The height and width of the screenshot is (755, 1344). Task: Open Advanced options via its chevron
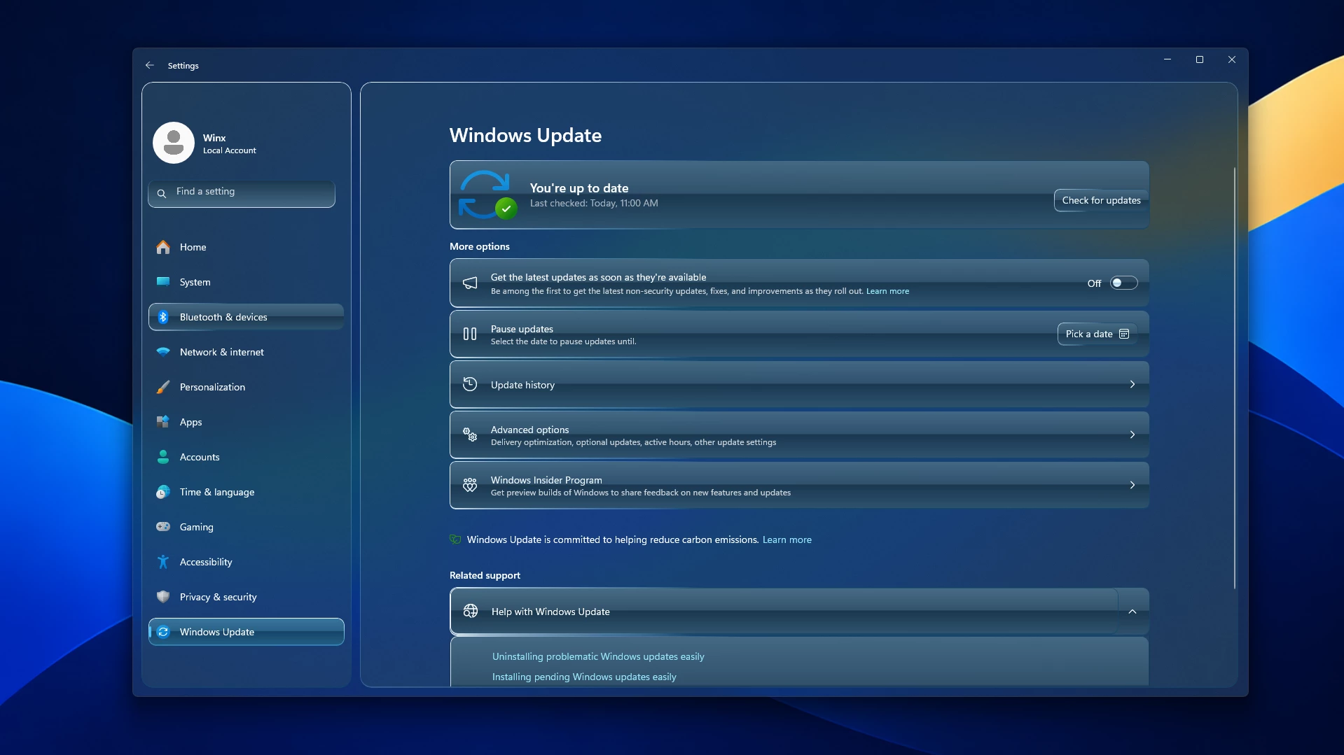pos(1132,435)
